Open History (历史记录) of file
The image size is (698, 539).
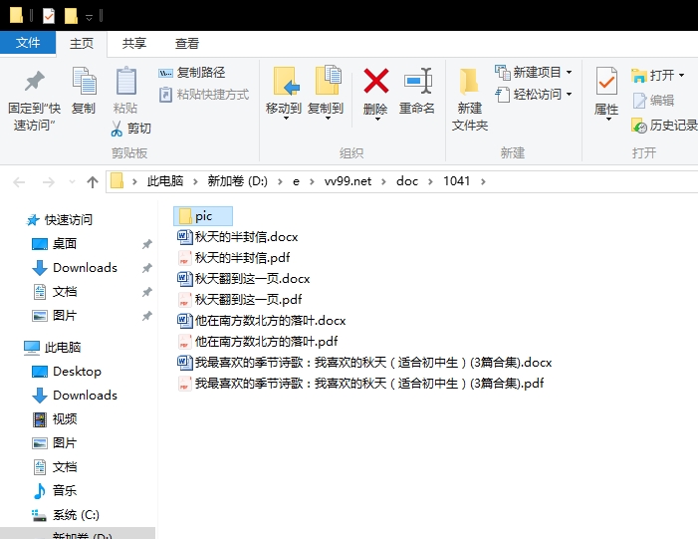point(664,126)
